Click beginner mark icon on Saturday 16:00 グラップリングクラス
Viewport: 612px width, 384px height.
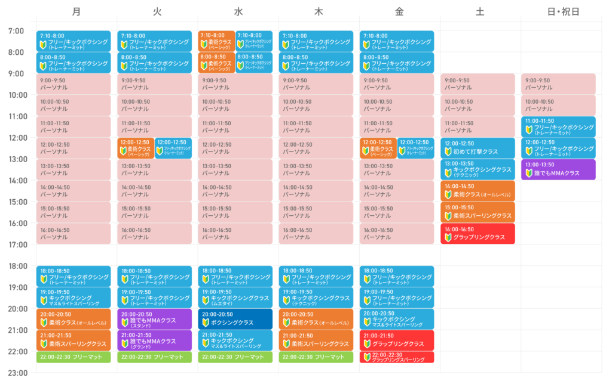(448, 237)
